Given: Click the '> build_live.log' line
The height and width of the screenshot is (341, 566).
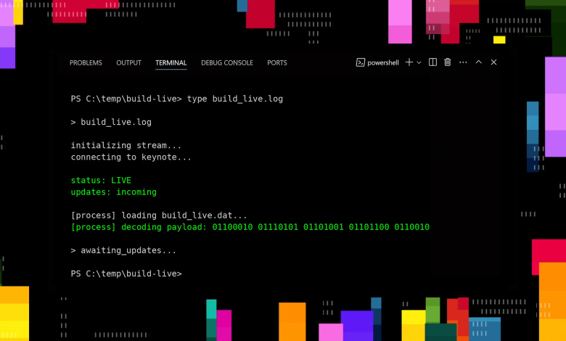Looking at the screenshot, I should click(x=111, y=122).
